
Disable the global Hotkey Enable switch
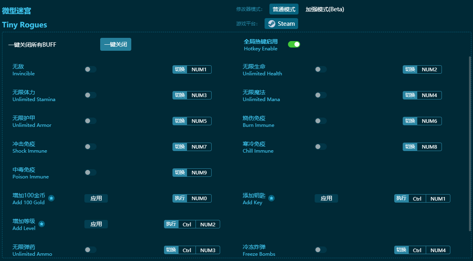click(294, 44)
